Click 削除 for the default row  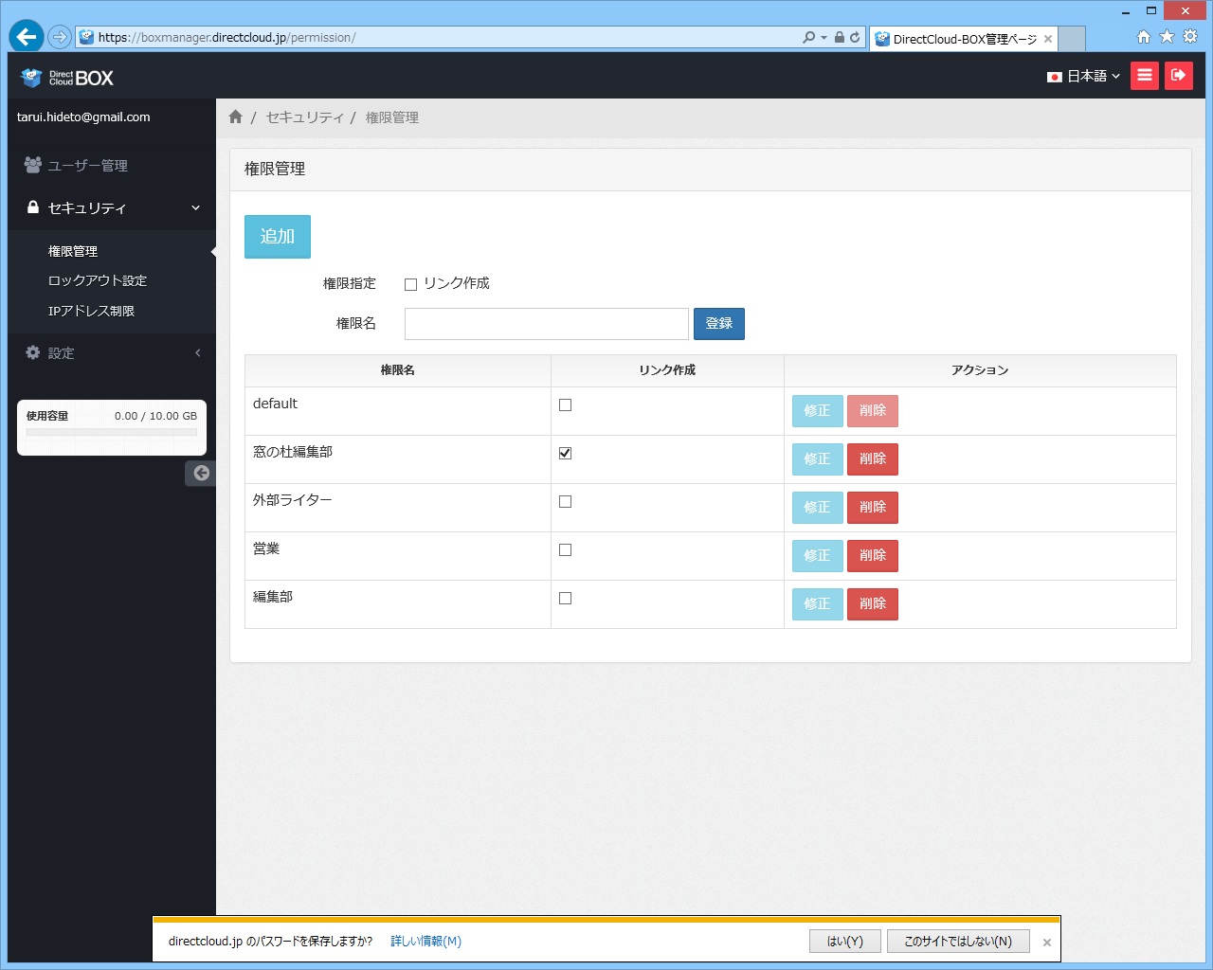click(x=873, y=411)
